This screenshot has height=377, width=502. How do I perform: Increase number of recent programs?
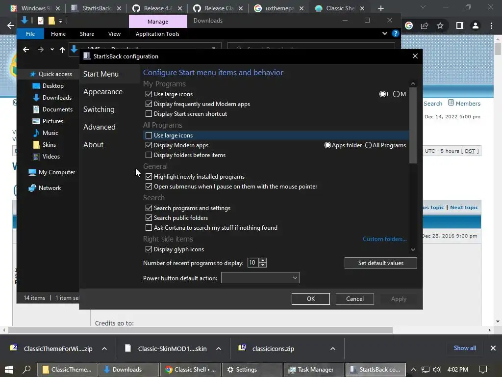point(263,261)
